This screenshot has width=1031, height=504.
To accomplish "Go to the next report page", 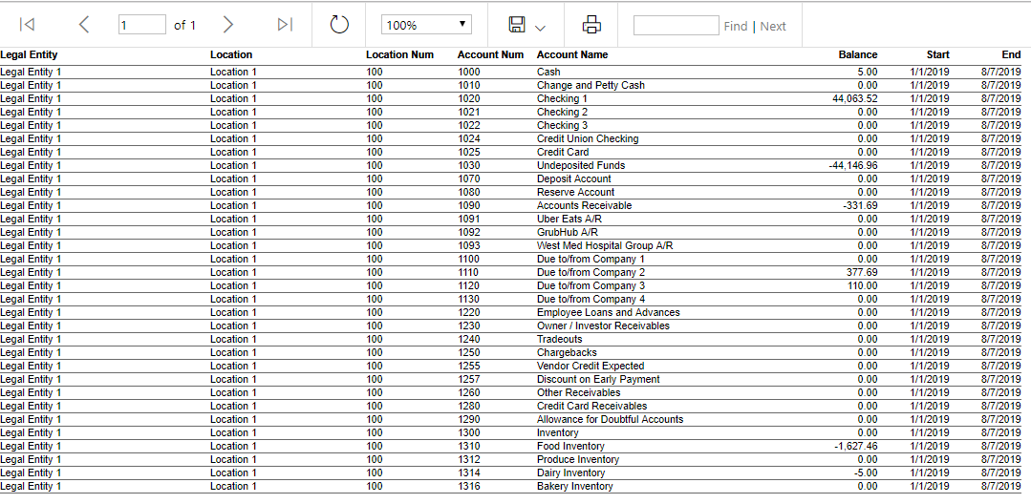I will tap(227, 25).
